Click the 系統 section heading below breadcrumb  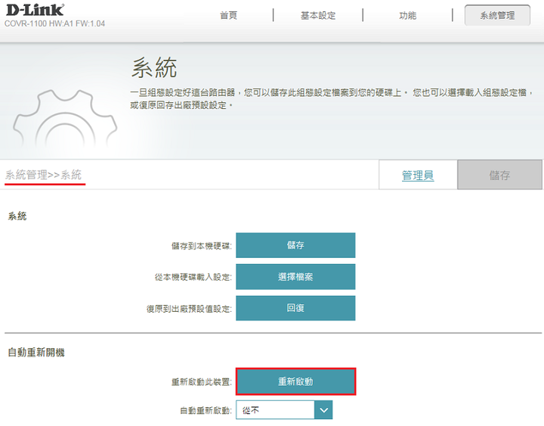(17, 216)
